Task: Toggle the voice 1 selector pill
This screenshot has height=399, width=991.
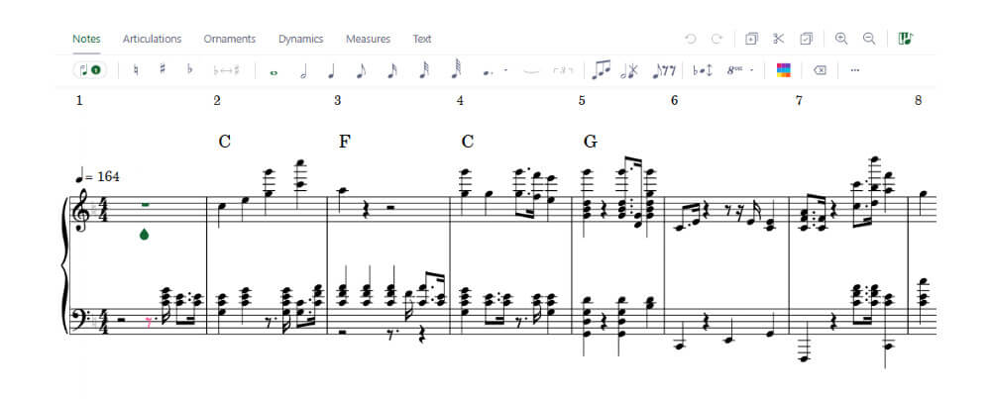Action: click(90, 70)
